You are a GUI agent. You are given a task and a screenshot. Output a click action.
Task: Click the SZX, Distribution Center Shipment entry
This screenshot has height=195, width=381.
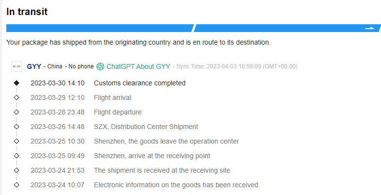[x=146, y=127]
